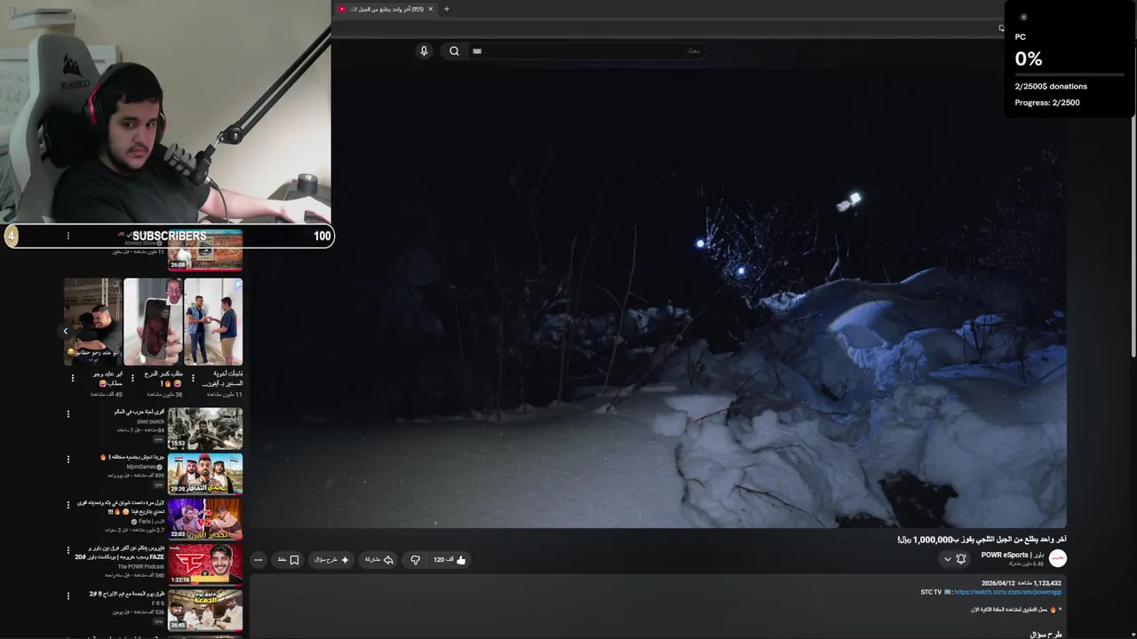The width and height of the screenshot is (1137, 639).
Task: Open The POWR Podcast FAZE video thumbnail
Action: click(x=205, y=564)
